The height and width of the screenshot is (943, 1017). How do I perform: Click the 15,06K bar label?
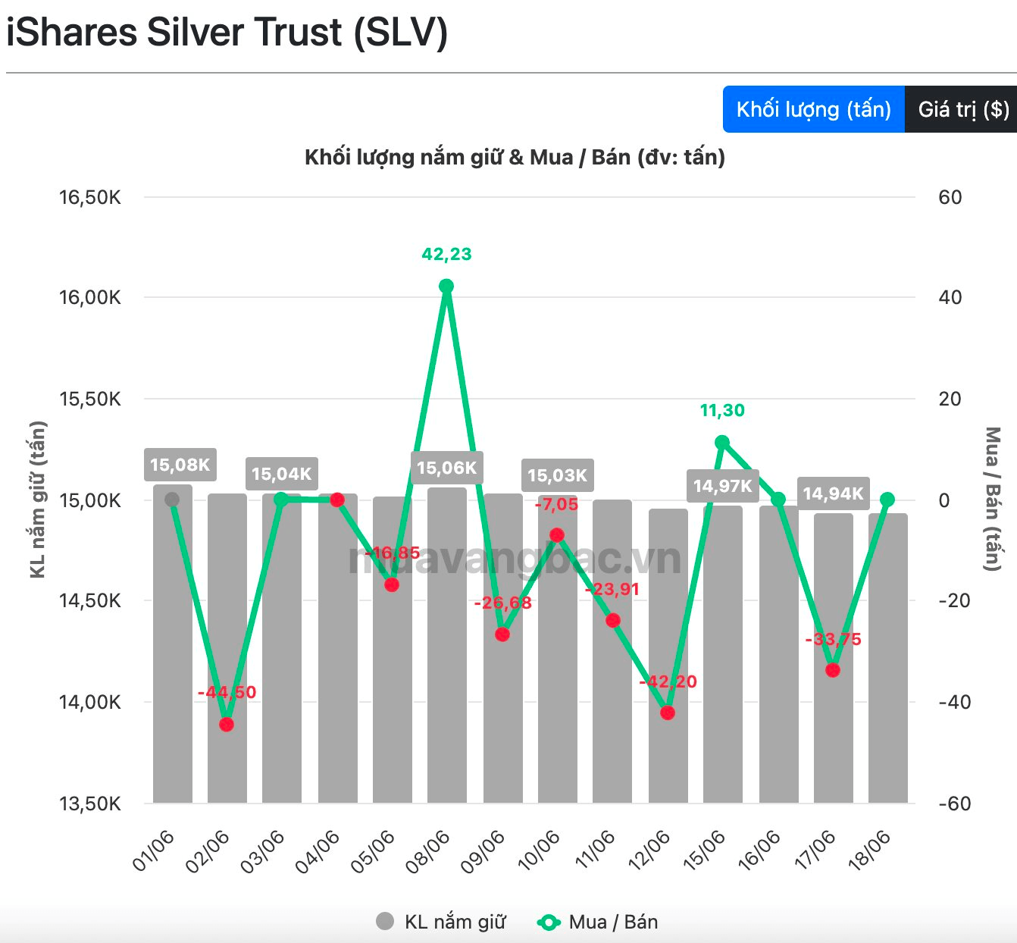click(x=447, y=468)
